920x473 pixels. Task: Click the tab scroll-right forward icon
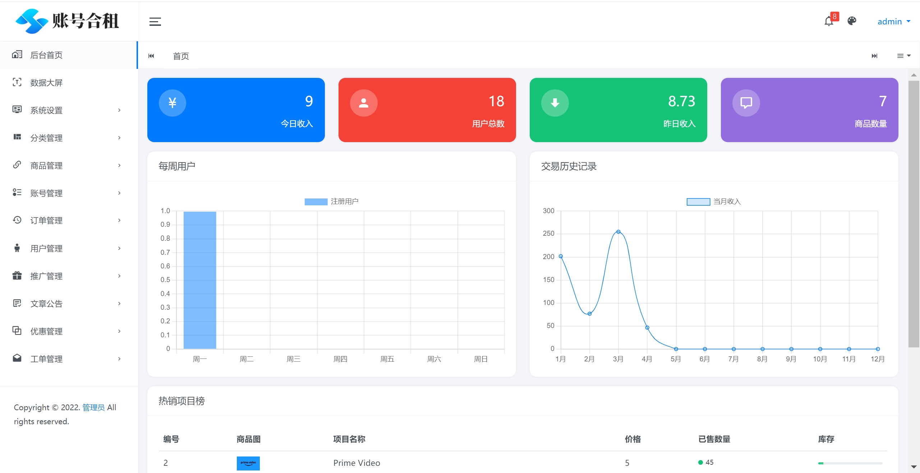click(874, 56)
